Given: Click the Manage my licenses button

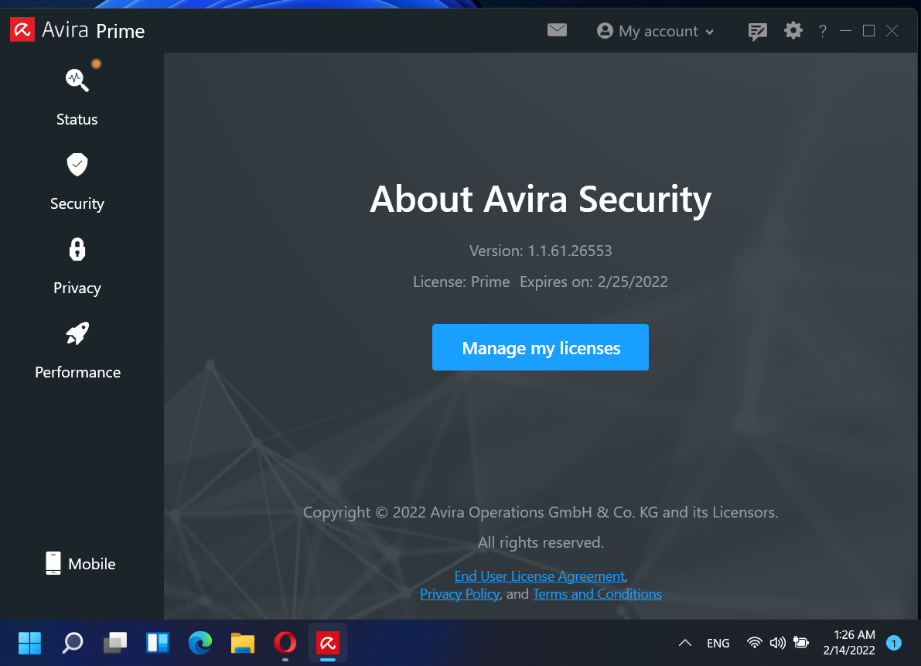Looking at the screenshot, I should pyautogui.click(x=541, y=347).
